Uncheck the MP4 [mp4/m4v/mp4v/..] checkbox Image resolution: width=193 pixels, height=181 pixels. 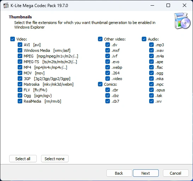tap(20, 67)
